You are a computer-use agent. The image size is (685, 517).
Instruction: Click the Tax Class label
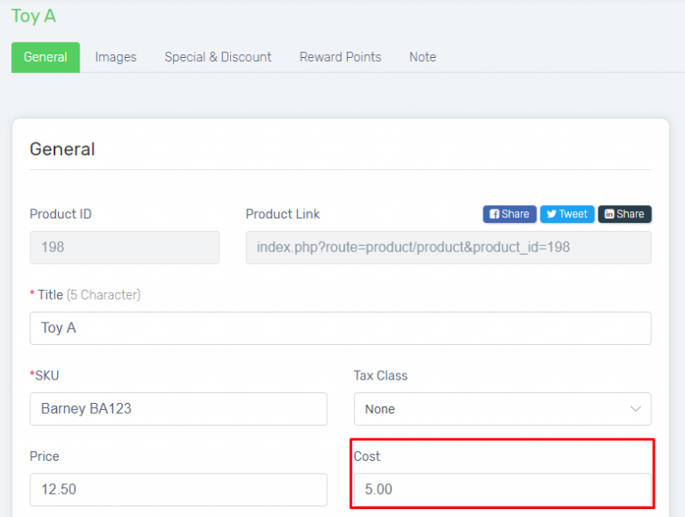(380, 375)
